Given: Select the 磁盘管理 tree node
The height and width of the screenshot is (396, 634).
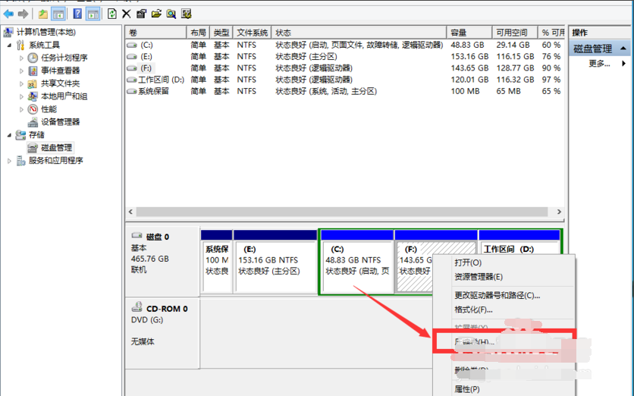Looking at the screenshot, I should click(x=50, y=148).
